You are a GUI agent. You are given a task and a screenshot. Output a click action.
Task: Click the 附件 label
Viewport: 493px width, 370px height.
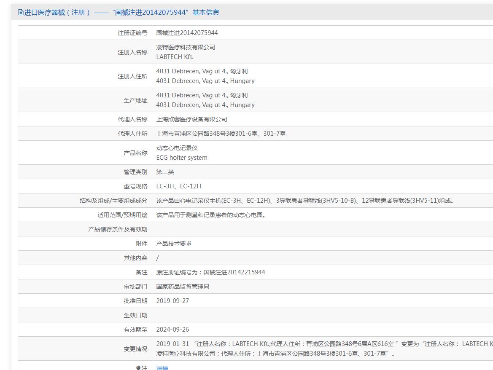pos(141,244)
